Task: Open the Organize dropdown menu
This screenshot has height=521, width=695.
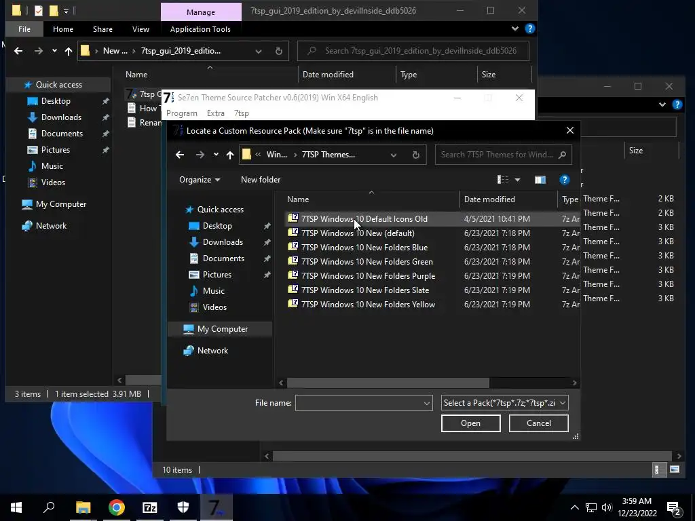Action: [x=200, y=179]
